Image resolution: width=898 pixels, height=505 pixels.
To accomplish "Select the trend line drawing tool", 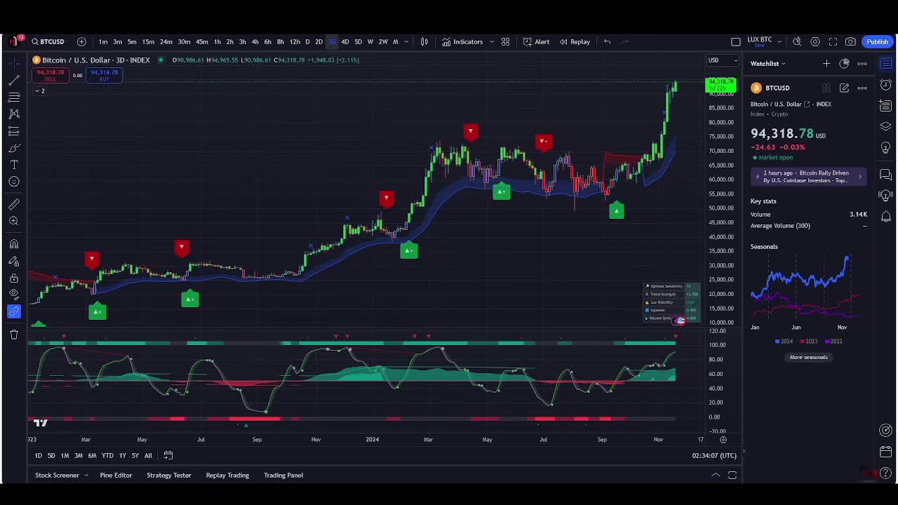I will pos(14,80).
